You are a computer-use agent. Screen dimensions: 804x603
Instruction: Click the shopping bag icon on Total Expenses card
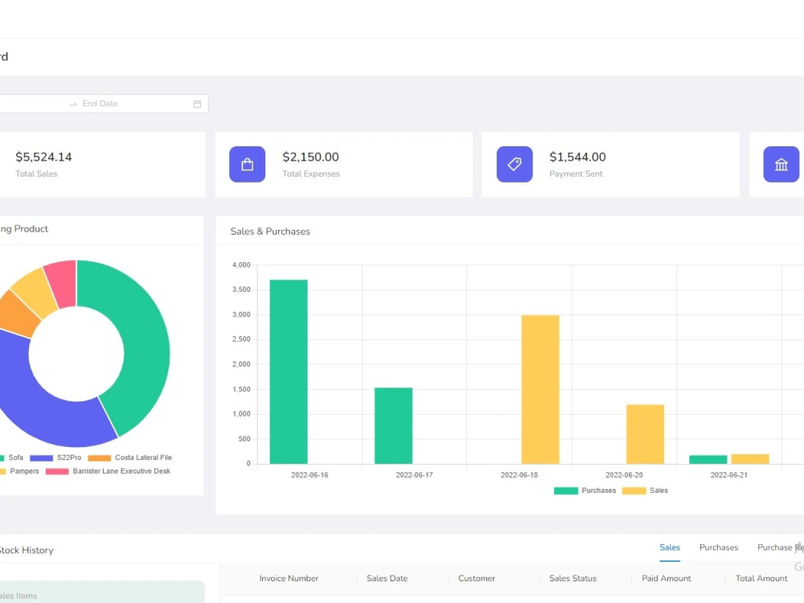click(247, 164)
